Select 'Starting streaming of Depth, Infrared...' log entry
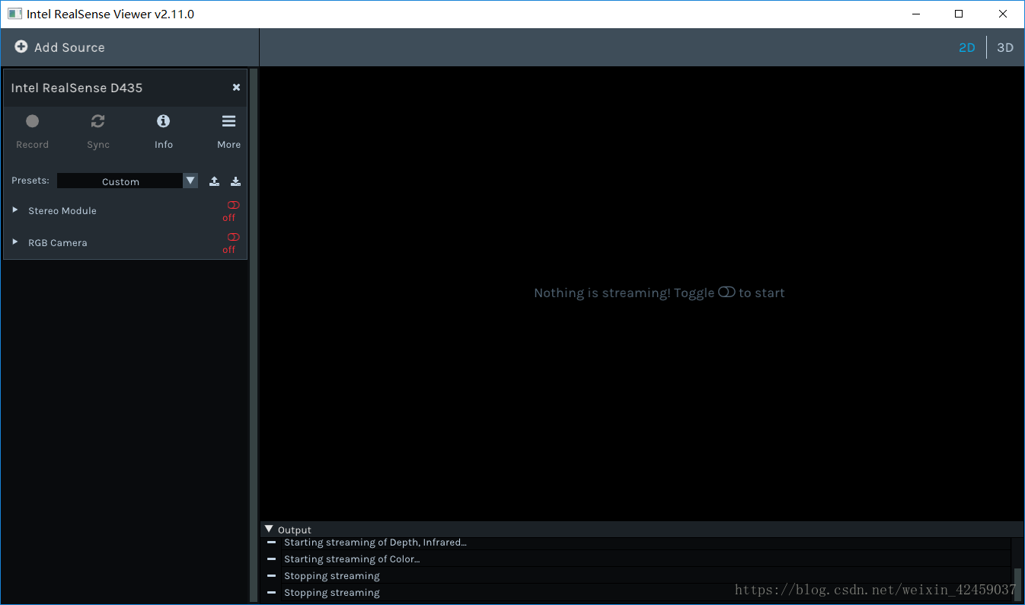 click(375, 543)
